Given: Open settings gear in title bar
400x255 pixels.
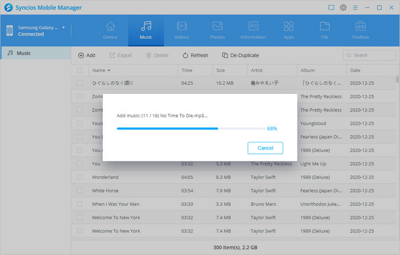Looking at the screenshot, I should point(343,7).
